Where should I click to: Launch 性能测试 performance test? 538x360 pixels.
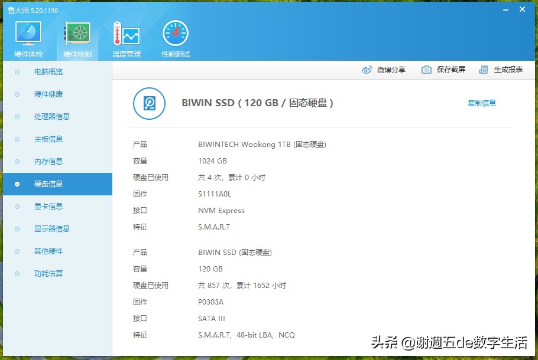[174, 35]
